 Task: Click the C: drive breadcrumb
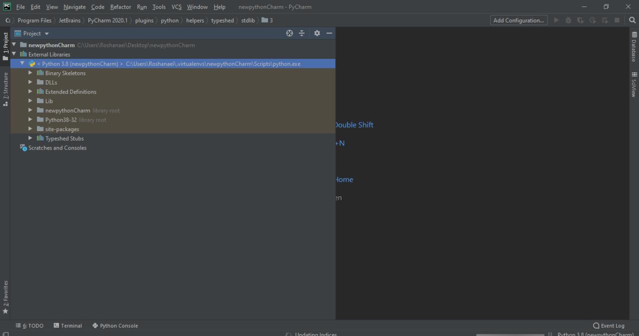(x=8, y=20)
